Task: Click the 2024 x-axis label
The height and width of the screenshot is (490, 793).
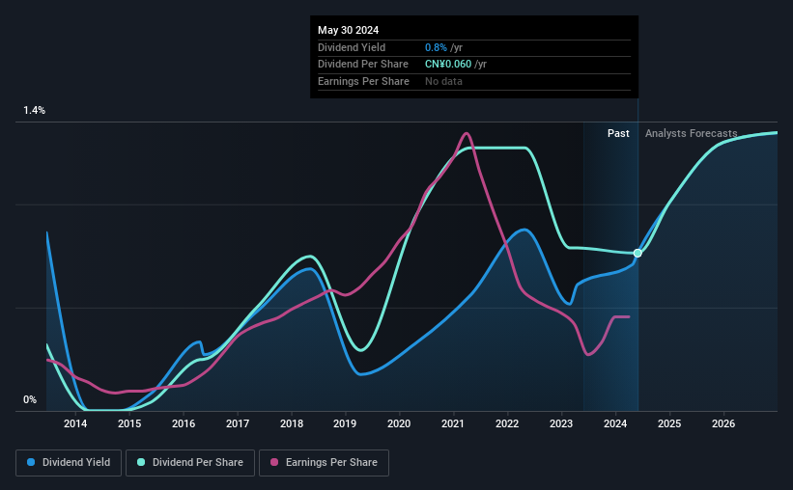Action: (x=615, y=423)
